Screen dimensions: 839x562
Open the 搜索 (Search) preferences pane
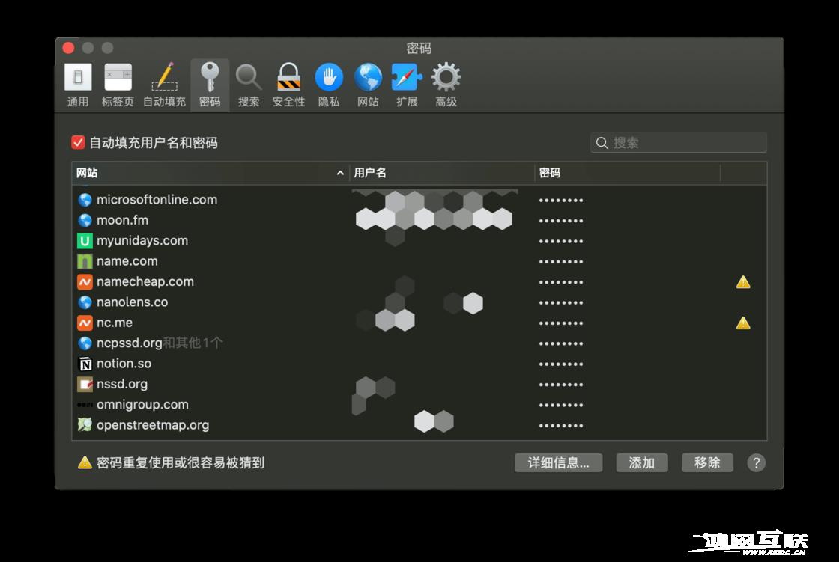249,85
